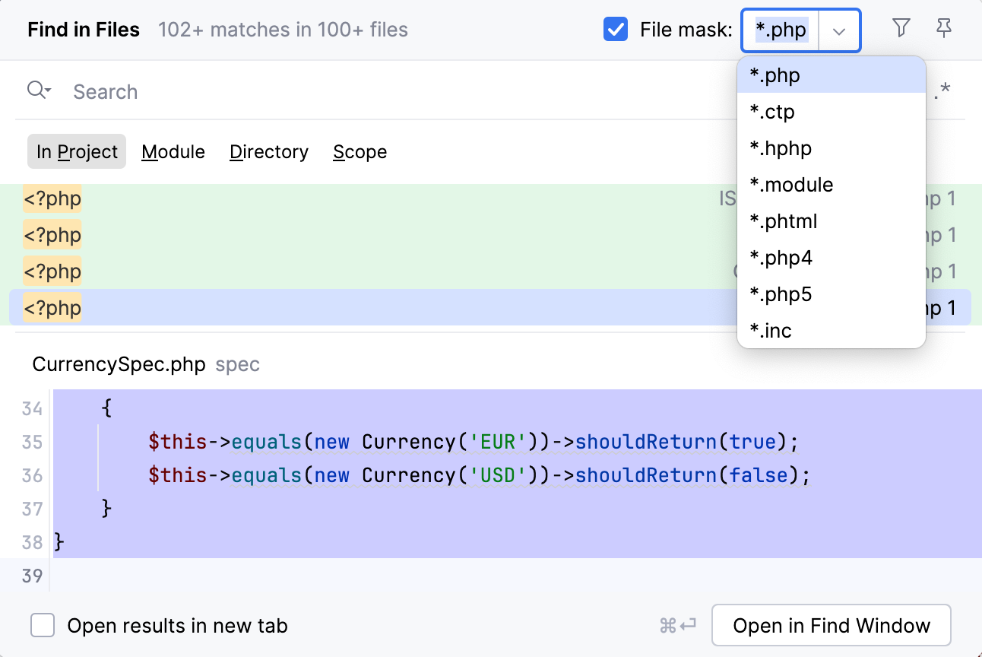Switch to the Module search scope
Image resolution: width=982 pixels, height=657 pixels.
coord(173,151)
